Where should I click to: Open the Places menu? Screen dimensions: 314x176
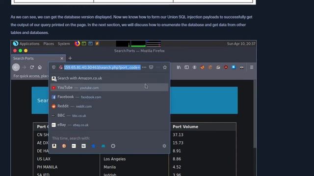coord(49,44)
